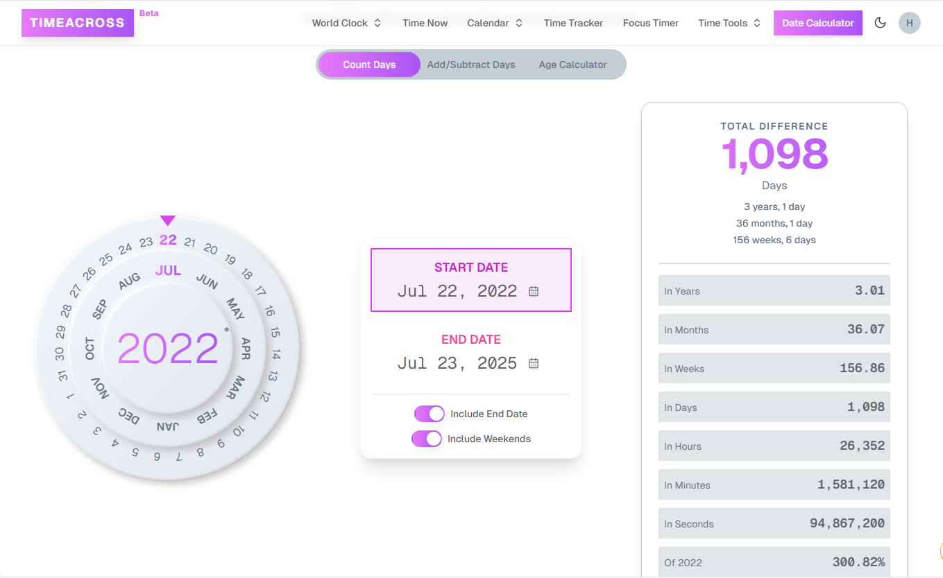Image resolution: width=943 pixels, height=578 pixels.
Task: Click the 3 years, 1 day text
Action: click(774, 207)
